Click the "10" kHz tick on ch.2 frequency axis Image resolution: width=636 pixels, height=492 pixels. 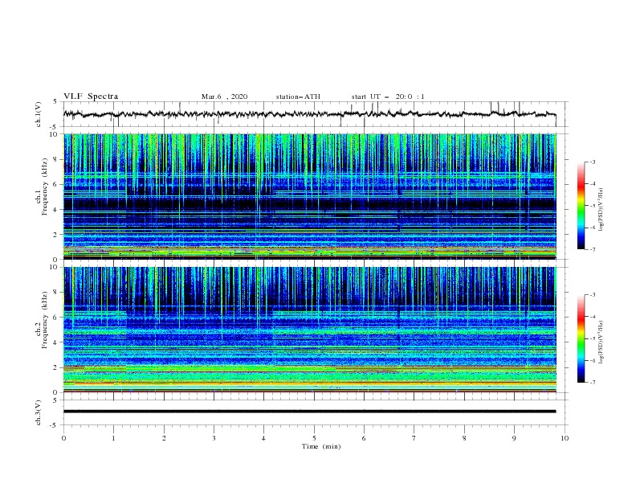[54, 267]
